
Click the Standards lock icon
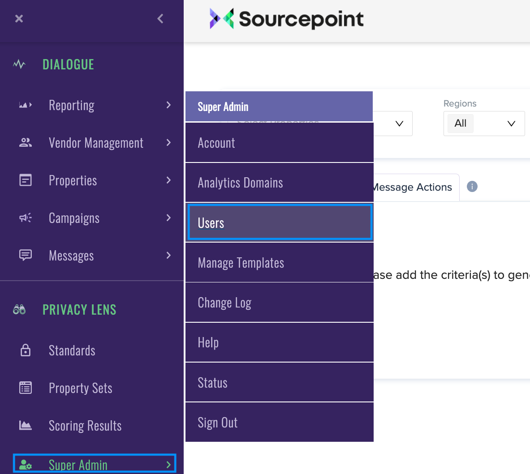point(26,350)
